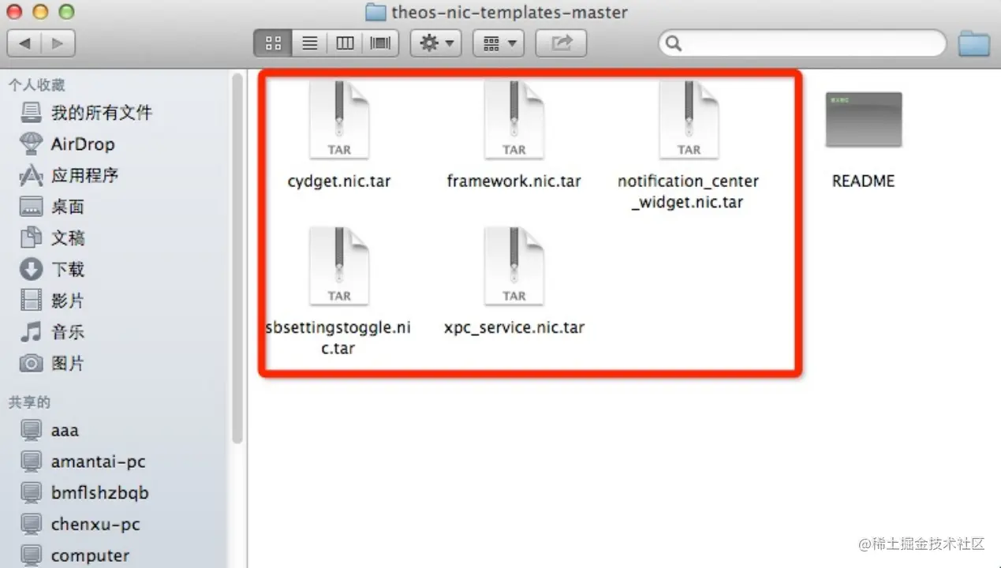Click the magnifier icon in search field
The image size is (1001, 568).
coord(673,43)
